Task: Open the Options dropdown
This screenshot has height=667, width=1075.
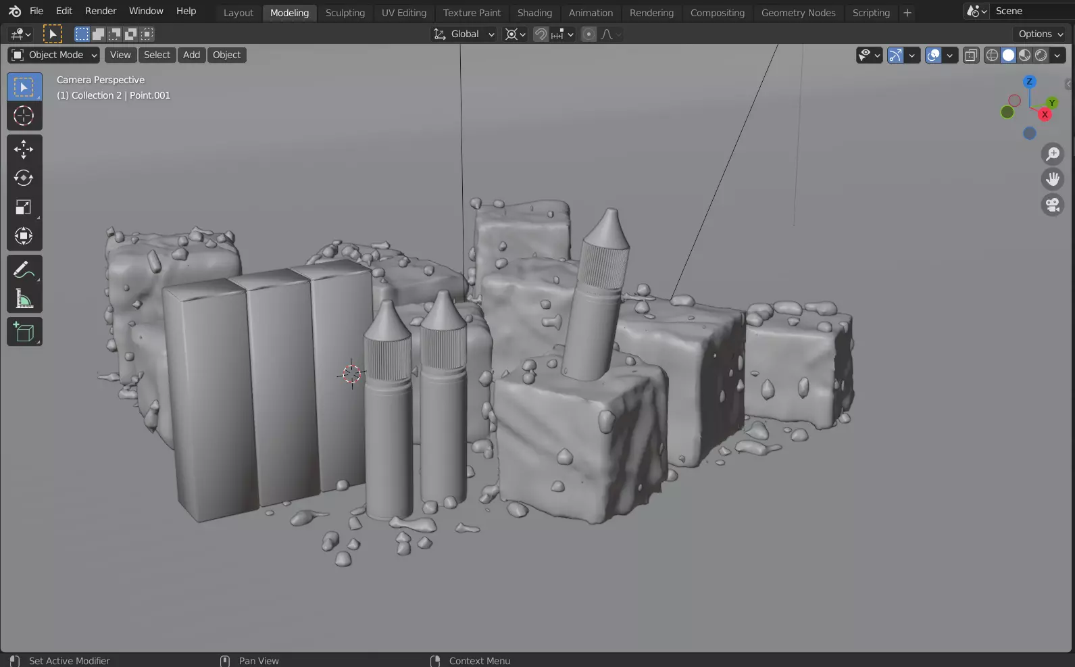Action: pyautogui.click(x=1041, y=34)
